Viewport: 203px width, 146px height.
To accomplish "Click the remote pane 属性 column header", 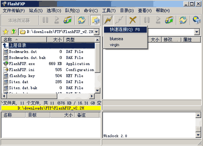I will coord(191,40).
